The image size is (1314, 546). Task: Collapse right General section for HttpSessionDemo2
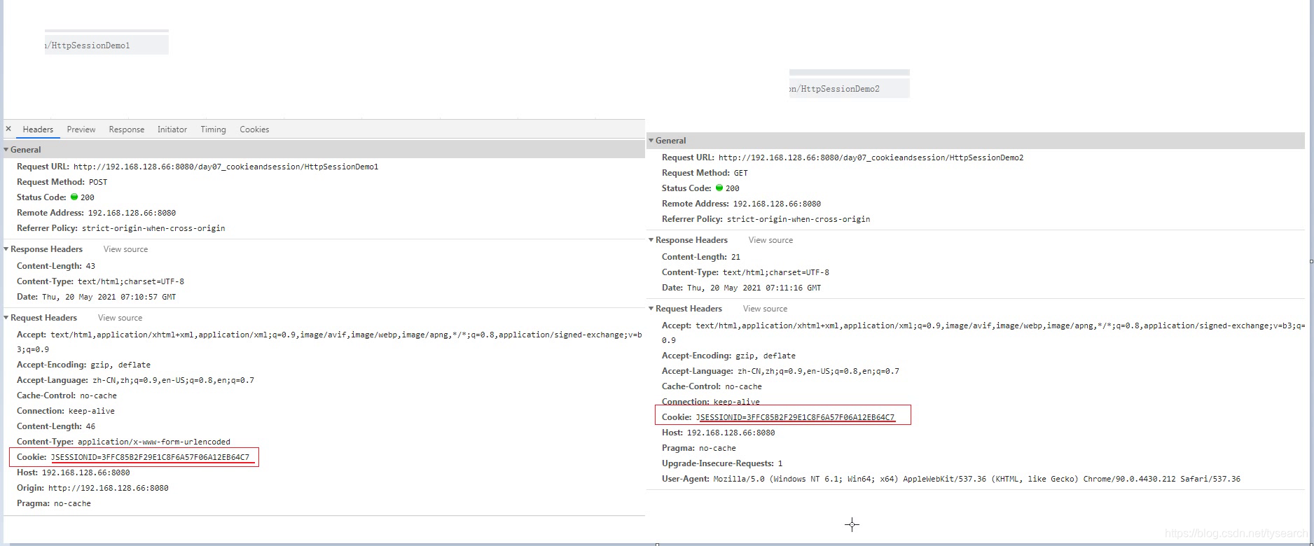pos(651,141)
